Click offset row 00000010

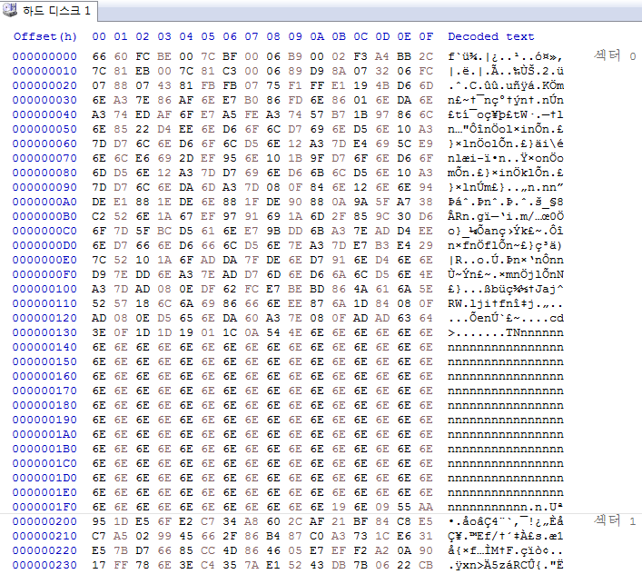click(44, 71)
